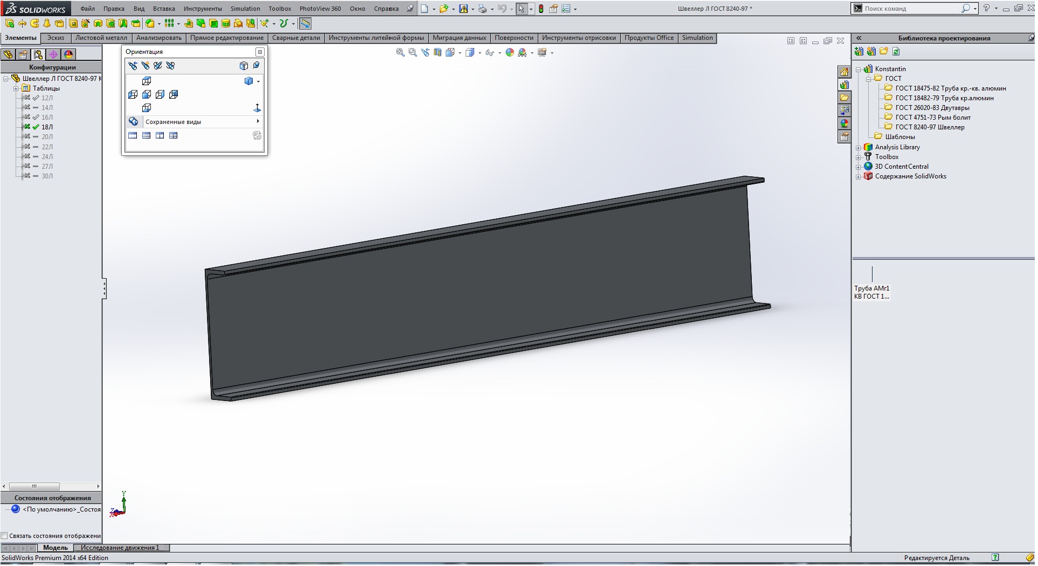Choose the Linear Pattern tool
Screen dimensions: 1038x566
pos(169,23)
